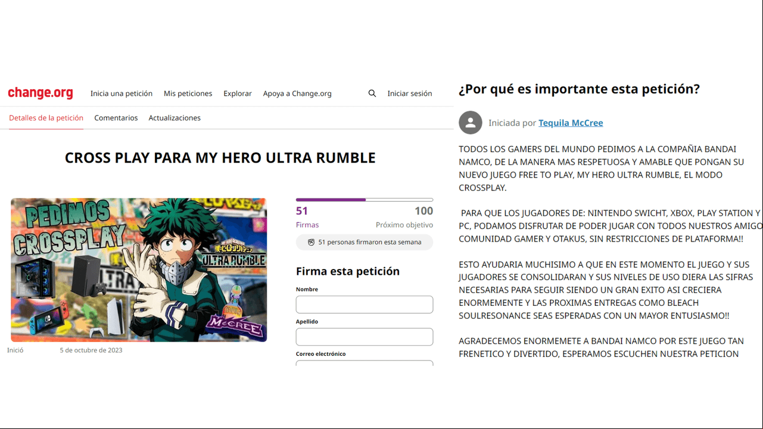Click the Change.org logo
Image resolution: width=763 pixels, height=429 pixels.
(x=41, y=93)
